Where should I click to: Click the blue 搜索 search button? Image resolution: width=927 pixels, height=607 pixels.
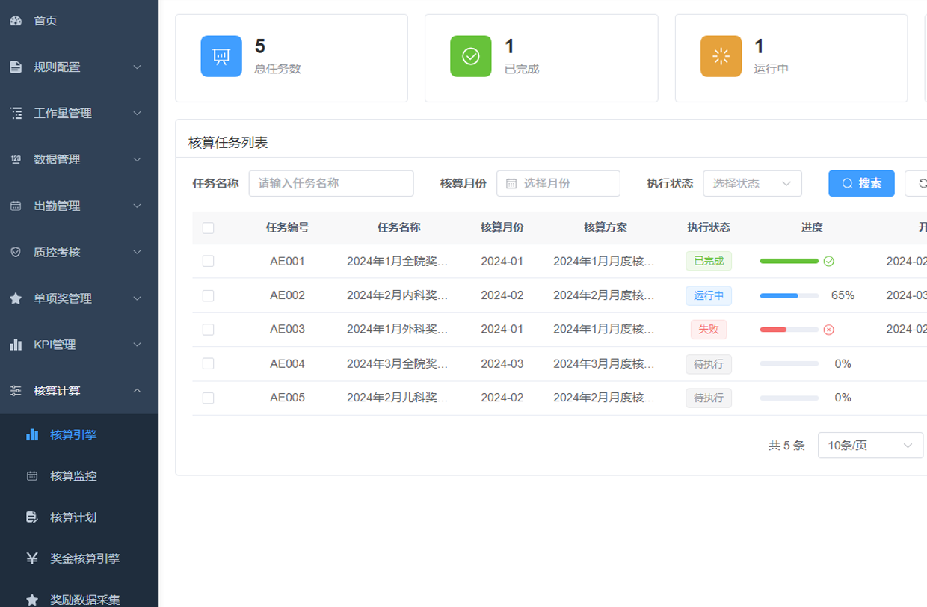pos(861,183)
